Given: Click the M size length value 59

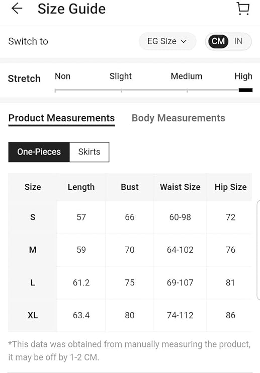Looking at the screenshot, I should click(81, 250).
